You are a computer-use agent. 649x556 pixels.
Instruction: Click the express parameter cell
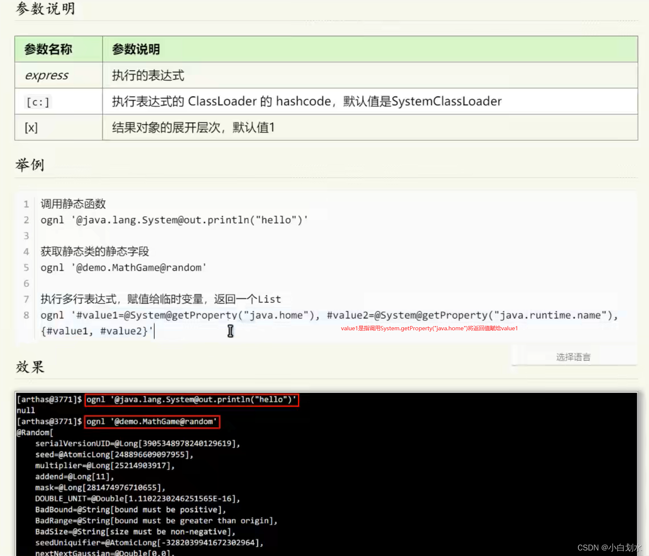tap(59, 75)
